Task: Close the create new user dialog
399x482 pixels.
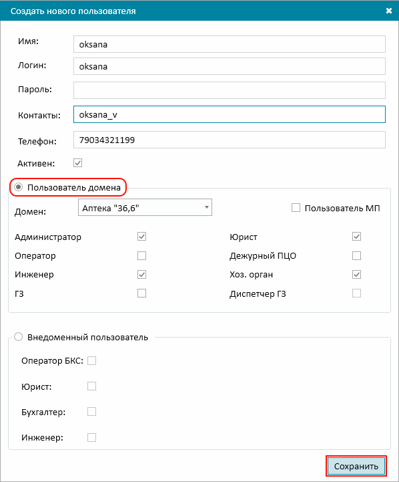Action: (x=388, y=11)
